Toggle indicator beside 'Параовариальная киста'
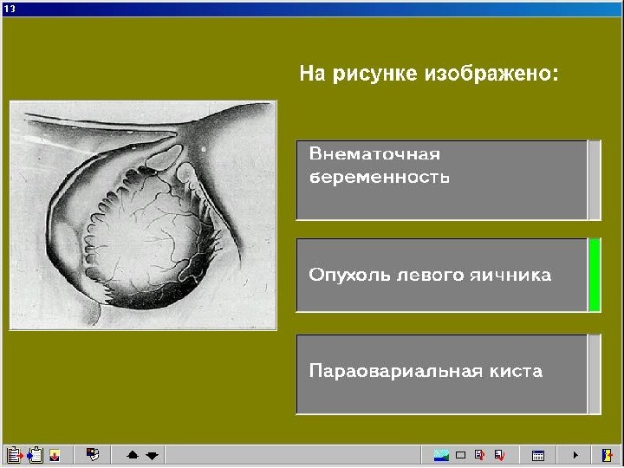The height and width of the screenshot is (468, 624). 595,374
